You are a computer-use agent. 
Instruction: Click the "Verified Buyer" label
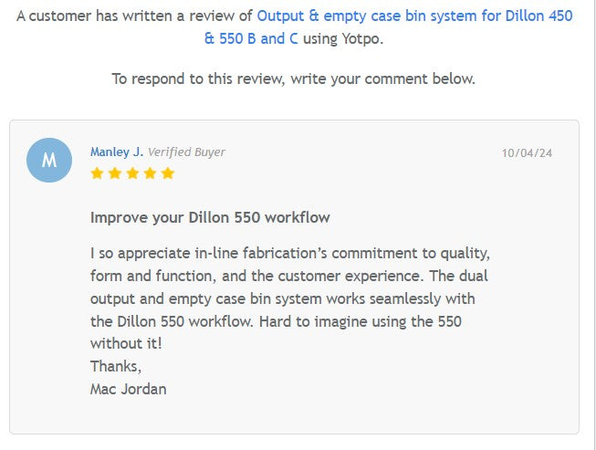point(186,152)
